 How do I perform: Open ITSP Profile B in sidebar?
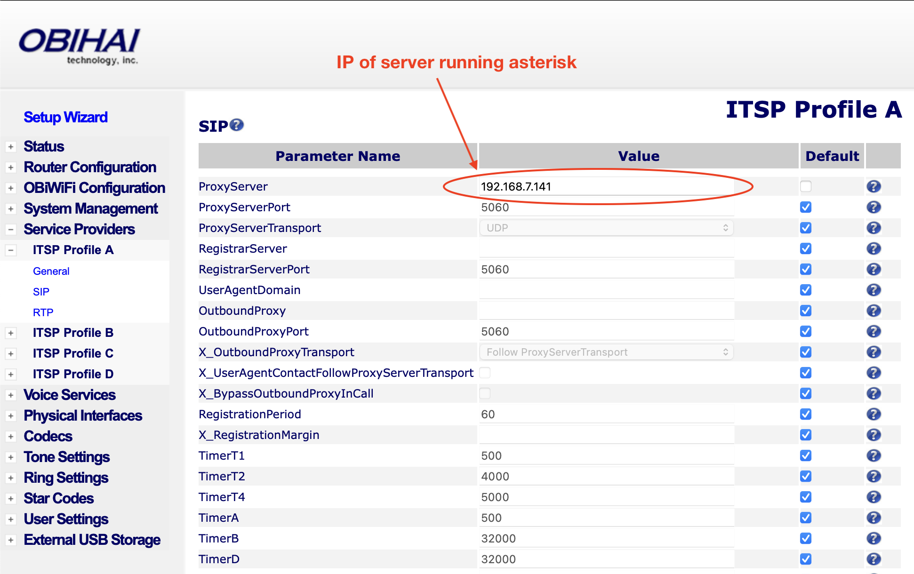[x=73, y=333]
